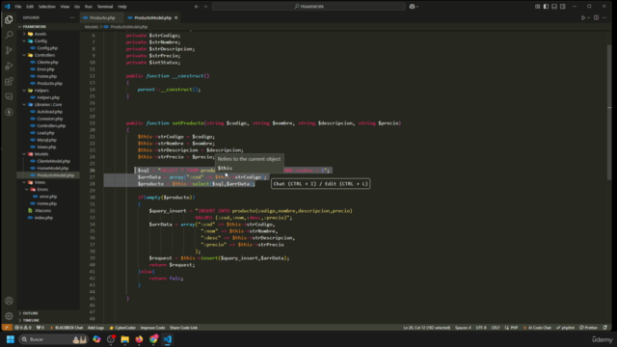
Task: Open Cliente.php in Controllers
Action: (x=48, y=62)
